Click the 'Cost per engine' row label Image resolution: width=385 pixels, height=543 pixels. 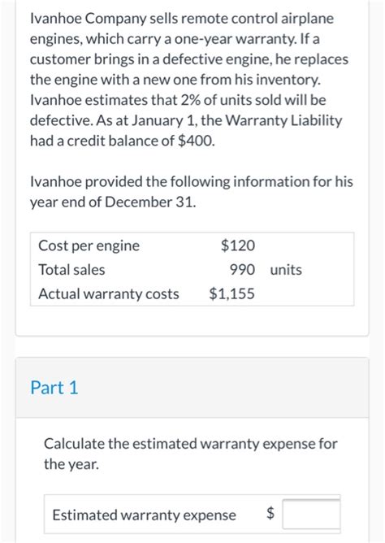click(89, 245)
